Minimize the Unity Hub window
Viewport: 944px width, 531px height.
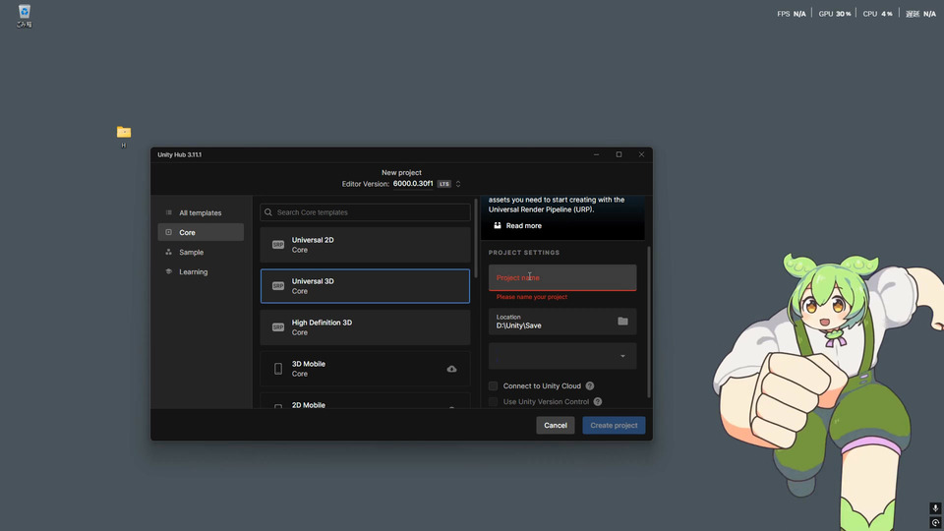tap(596, 154)
